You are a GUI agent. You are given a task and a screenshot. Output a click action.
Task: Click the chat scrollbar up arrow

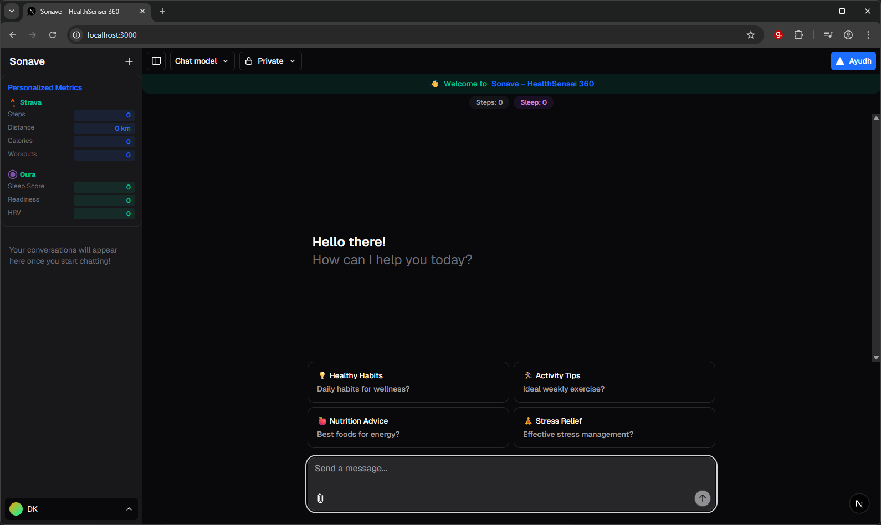coord(876,118)
